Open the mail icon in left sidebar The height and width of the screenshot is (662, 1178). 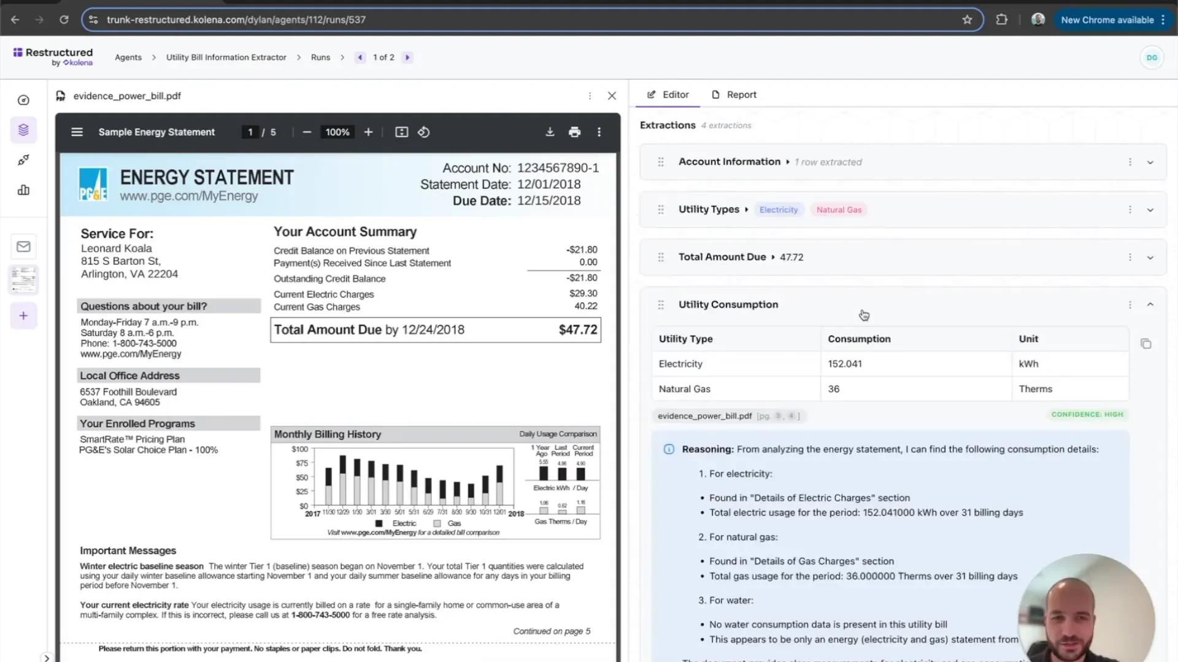pyautogui.click(x=23, y=246)
